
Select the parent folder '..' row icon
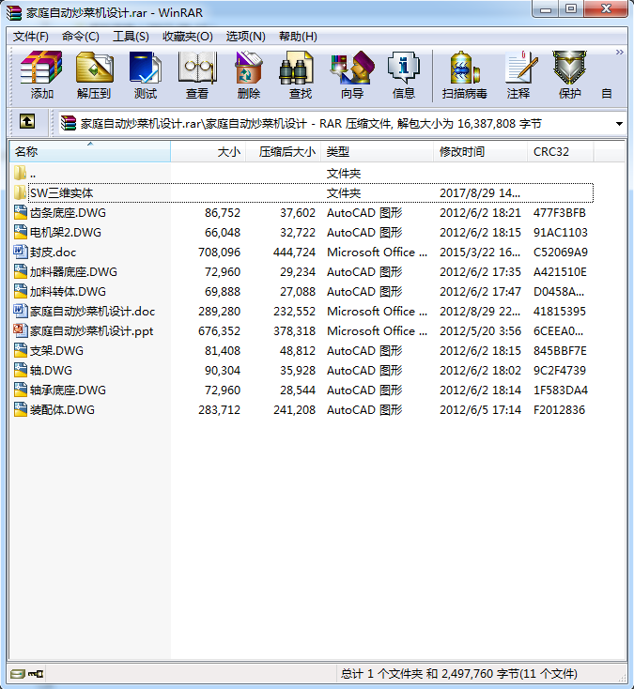[21, 173]
